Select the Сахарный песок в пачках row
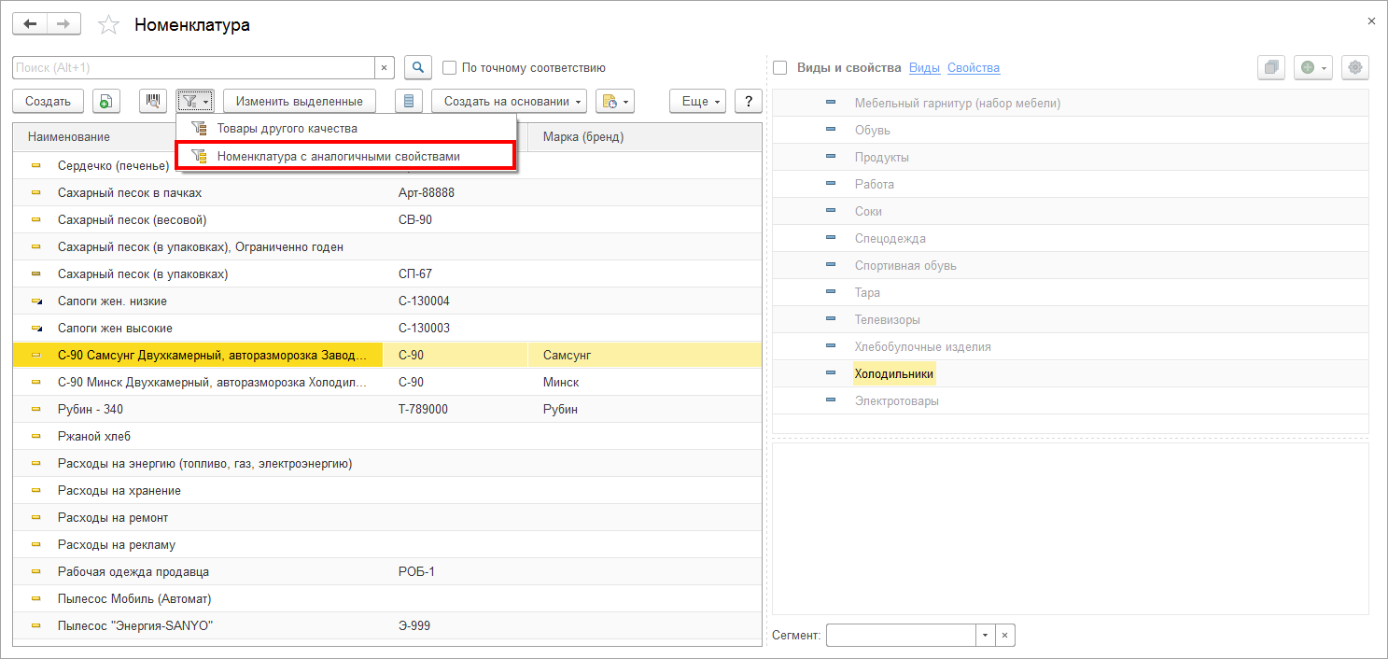 click(387, 193)
